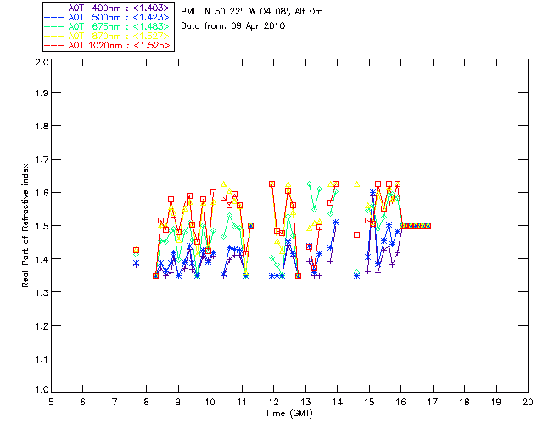
Task: Click the x-axis tick label 11
Action: [x=242, y=402]
